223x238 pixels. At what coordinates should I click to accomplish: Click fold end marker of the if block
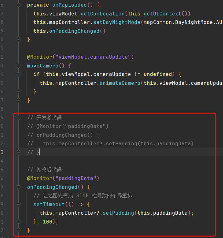(18, 92)
